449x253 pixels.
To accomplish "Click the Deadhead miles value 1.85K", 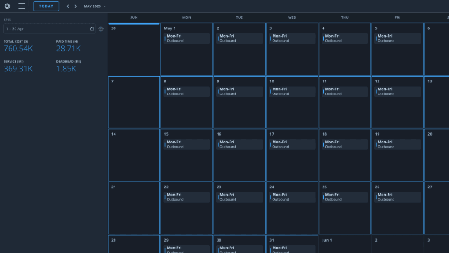I will click(66, 69).
